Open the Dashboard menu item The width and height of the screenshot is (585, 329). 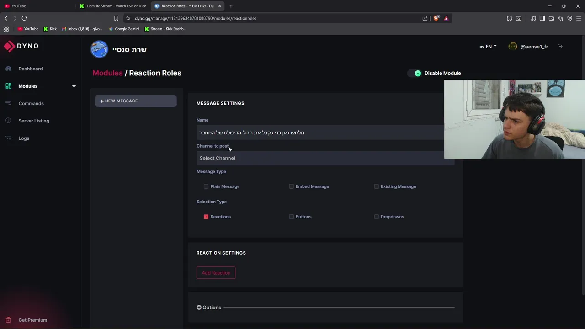31,69
